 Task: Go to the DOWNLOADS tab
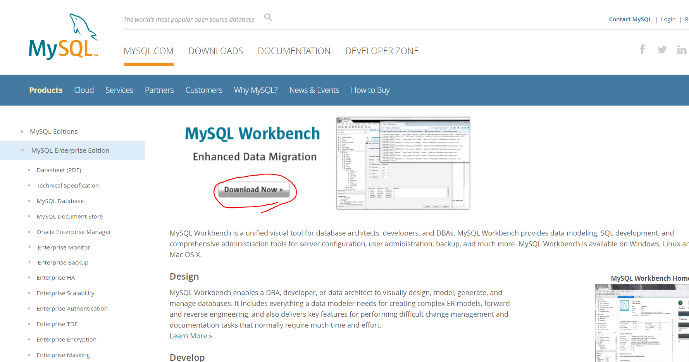[216, 51]
